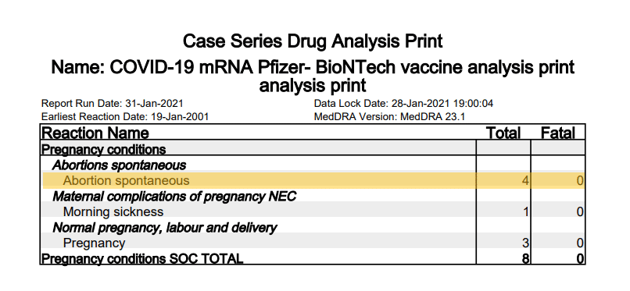Select the Pregnancy conditions category row

(x=313, y=149)
